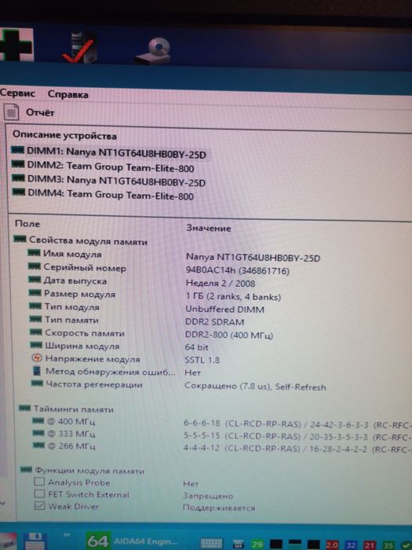Viewport: 412px width, 550px height.
Task: Click the red 2.0 tray sensor icon
Action: pyautogui.click(x=332, y=544)
